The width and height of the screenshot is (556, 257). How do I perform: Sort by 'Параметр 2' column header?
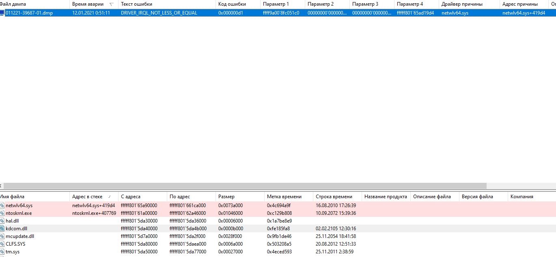tap(328, 4)
